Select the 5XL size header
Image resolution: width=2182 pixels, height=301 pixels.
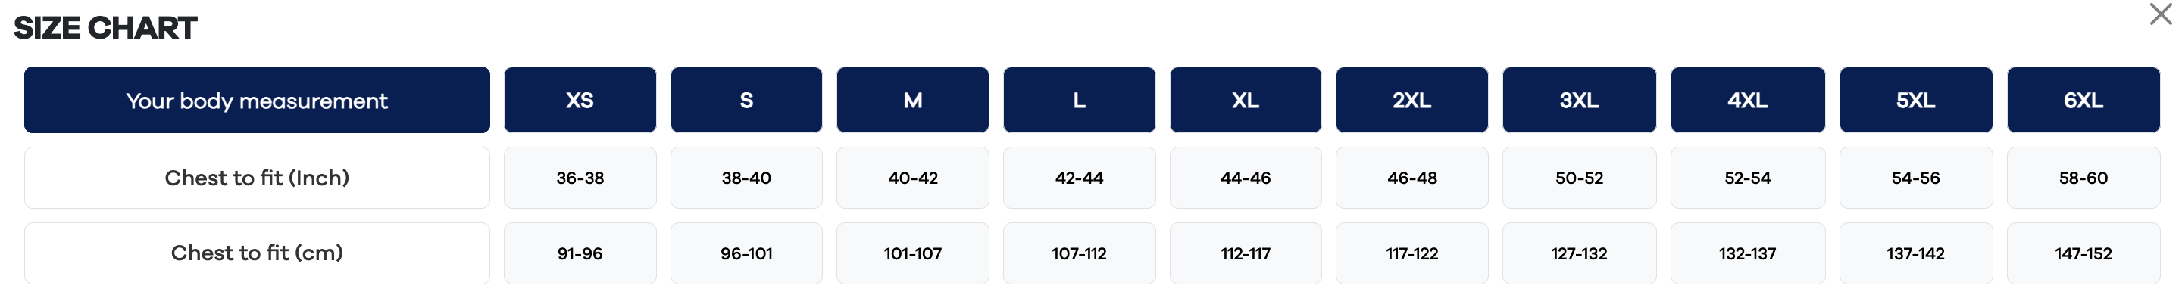tap(1916, 100)
